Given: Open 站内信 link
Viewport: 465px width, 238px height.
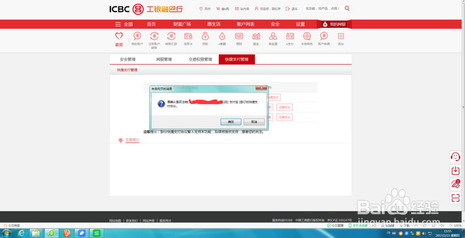Looking at the screenshot, I should (x=242, y=9).
